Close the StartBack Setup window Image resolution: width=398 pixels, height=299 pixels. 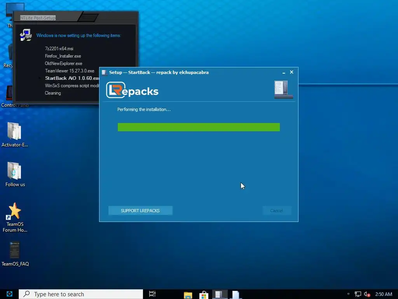(x=292, y=72)
